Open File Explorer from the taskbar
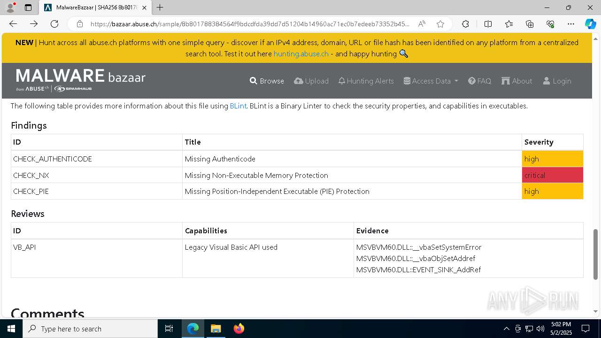Screen dimensions: 601x338 point(216,329)
